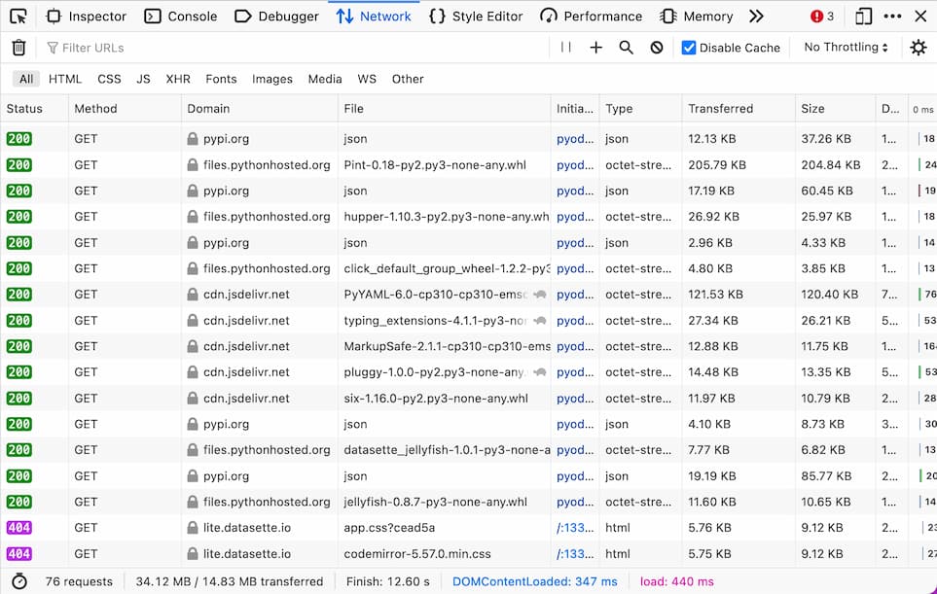
Task: Clear the network request log
Action: tap(19, 48)
